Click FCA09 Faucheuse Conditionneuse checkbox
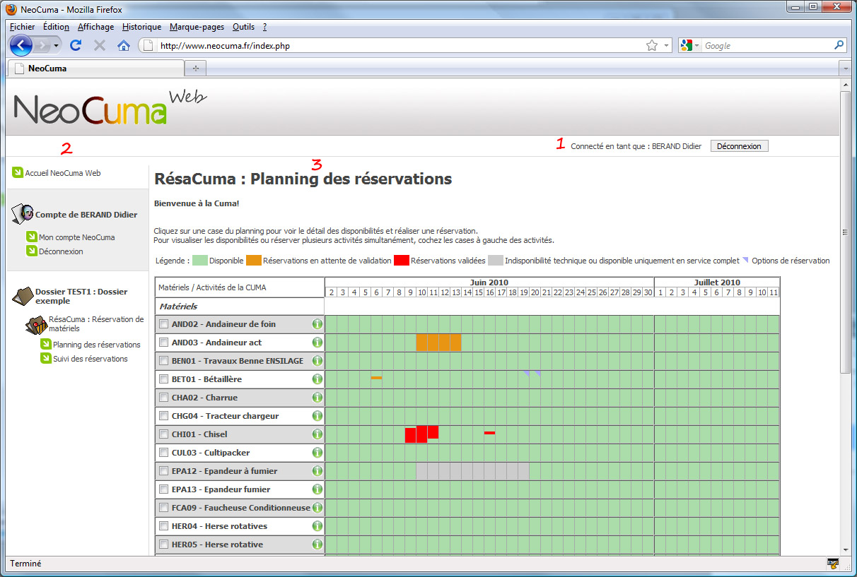Viewport: 857px width, 577px height. click(x=164, y=508)
